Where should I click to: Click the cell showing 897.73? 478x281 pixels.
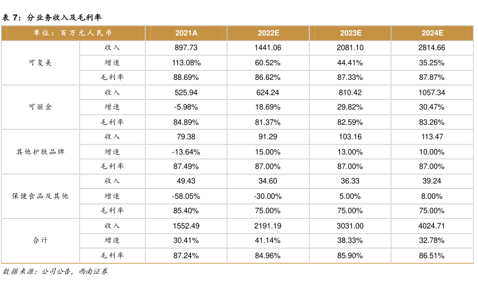click(186, 47)
